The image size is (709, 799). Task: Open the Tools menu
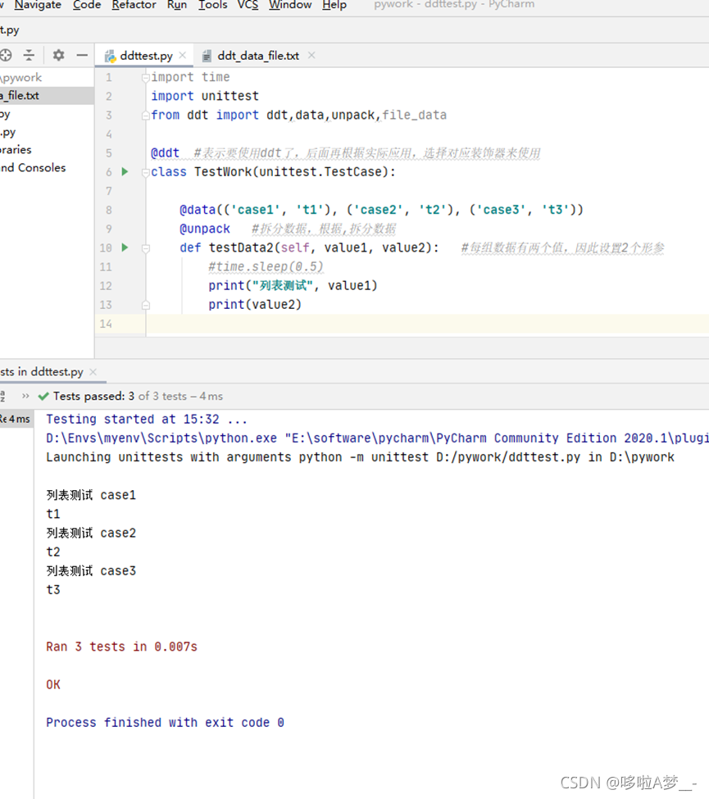tap(212, 5)
